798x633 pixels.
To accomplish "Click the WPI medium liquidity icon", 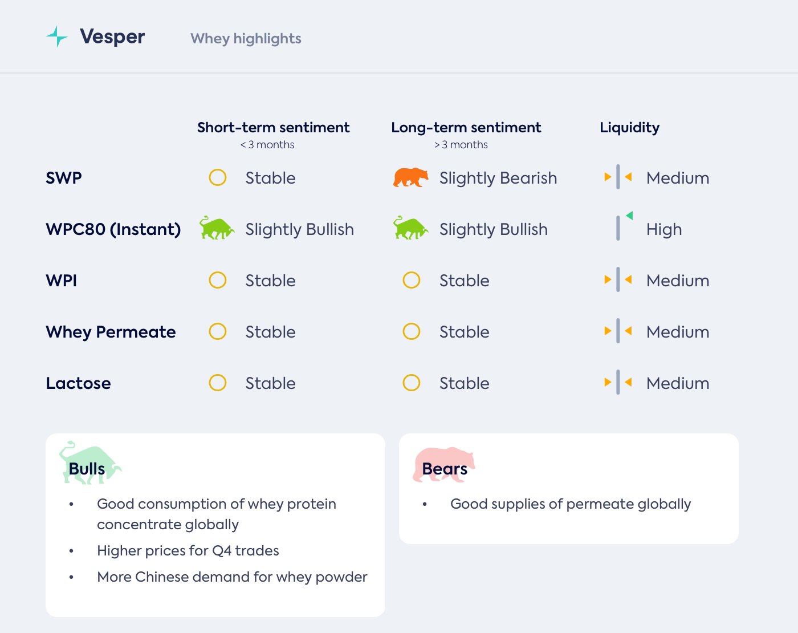I will click(x=618, y=280).
